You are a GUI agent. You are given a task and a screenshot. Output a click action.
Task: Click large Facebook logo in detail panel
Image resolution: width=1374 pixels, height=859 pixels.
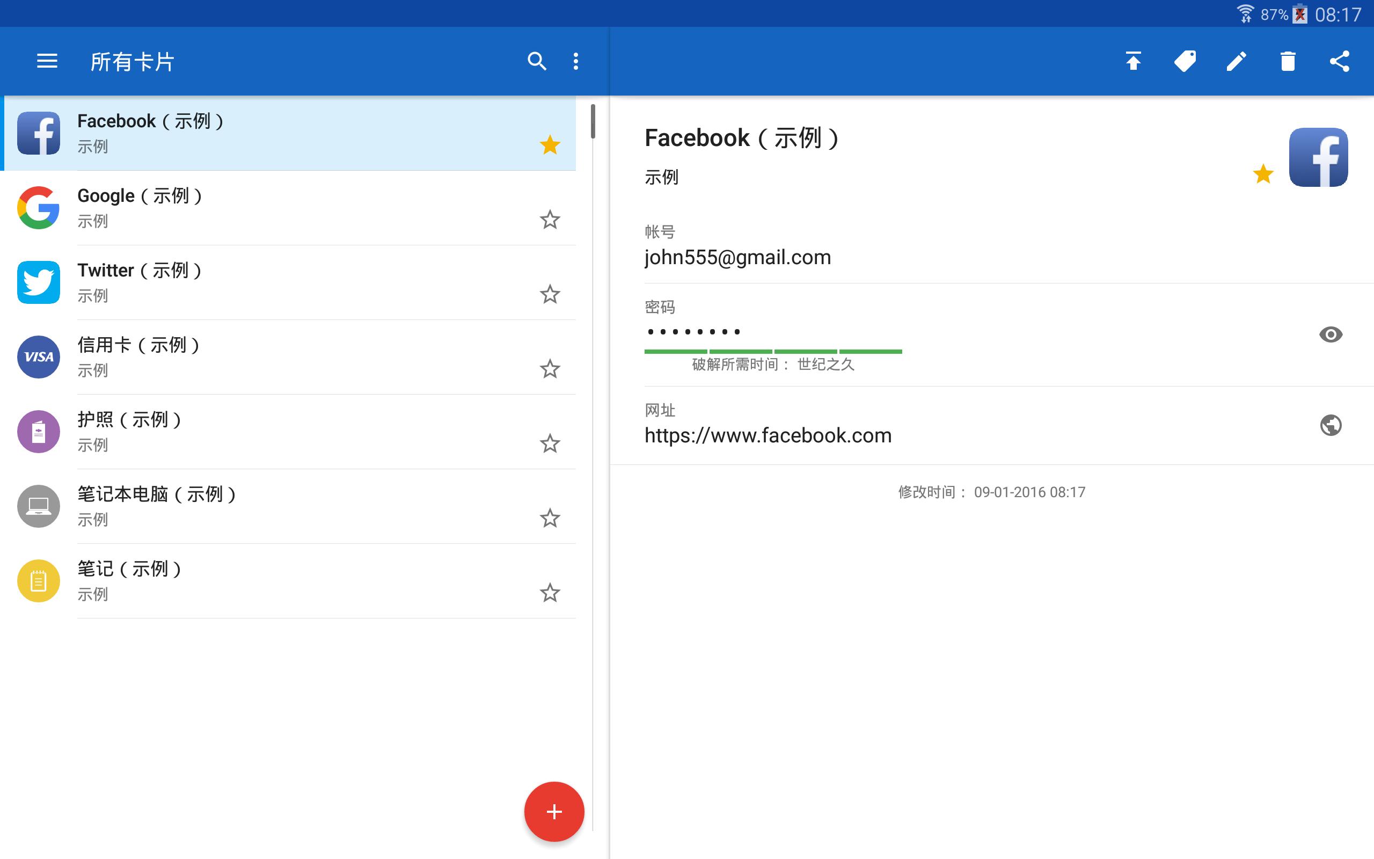coord(1318,157)
